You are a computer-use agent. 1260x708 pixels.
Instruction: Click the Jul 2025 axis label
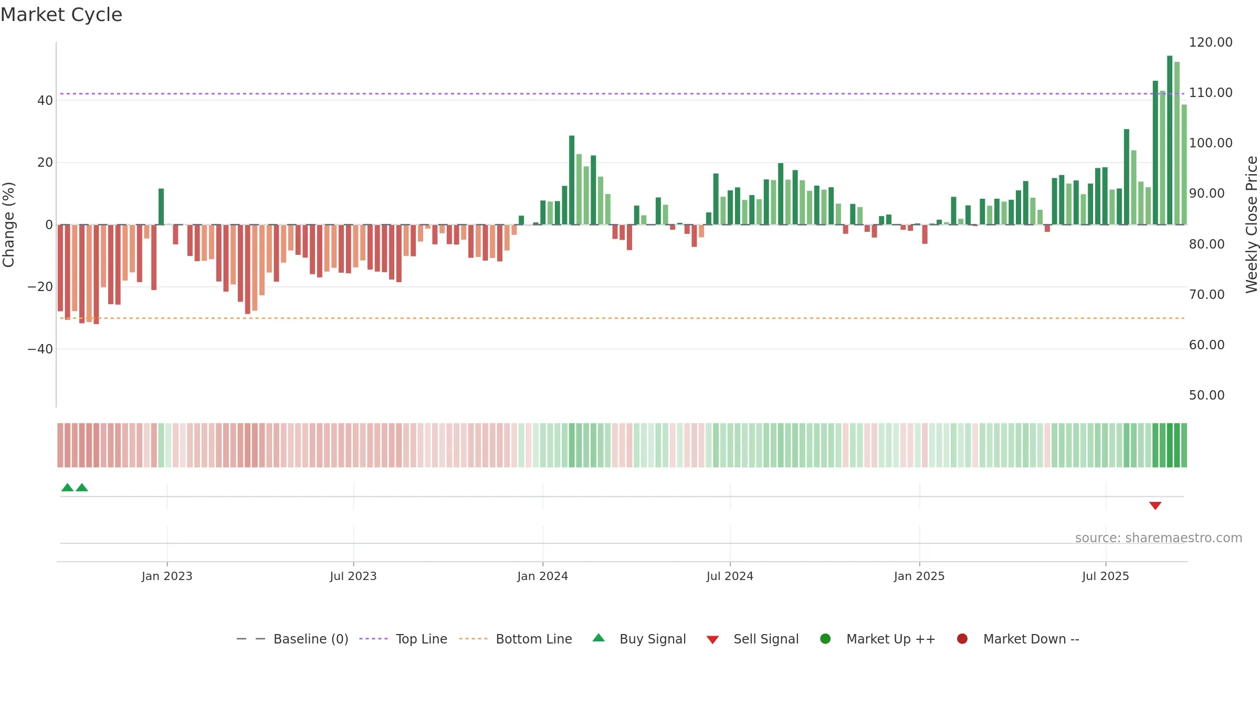coord(1106,576)
